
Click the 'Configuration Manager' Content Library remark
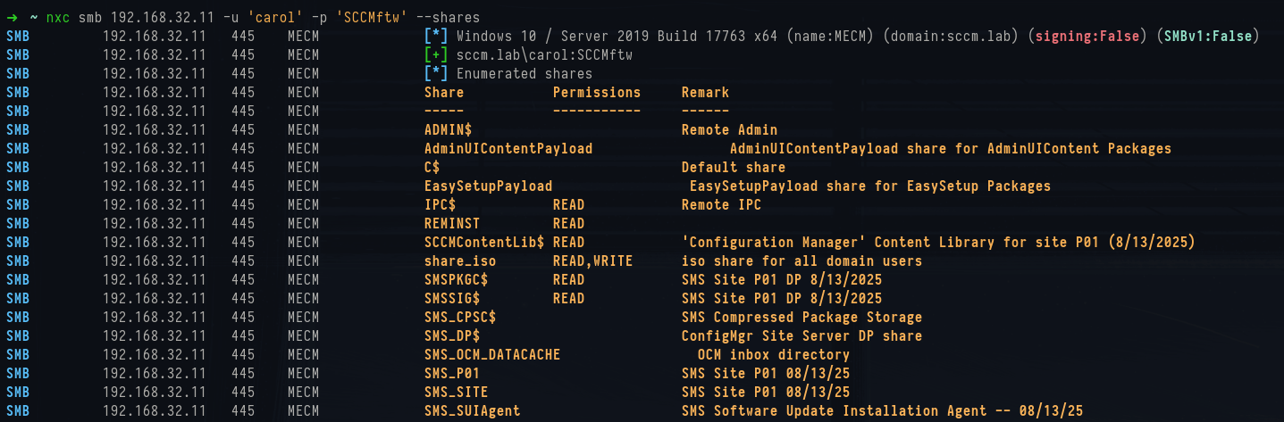point(938,243)
